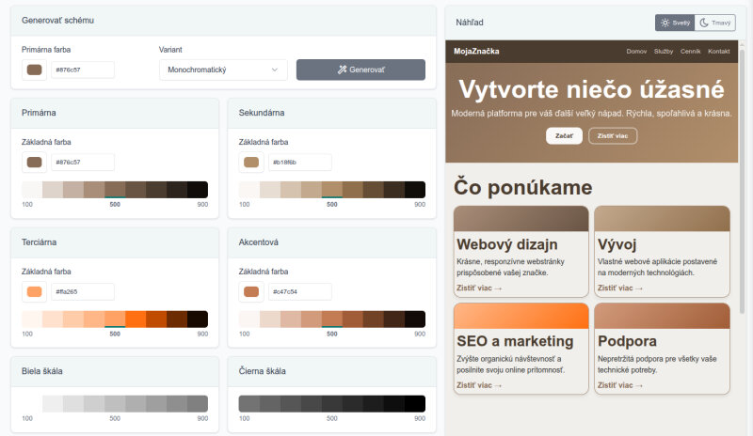This screenshot has height=436, width=753.
Task: Follow Zistiť viac link under Webový dizajn
Action: pyautogui.click(x=479, y=288)
